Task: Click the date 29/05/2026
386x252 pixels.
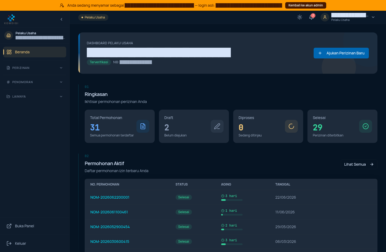Action: [285, 227]
